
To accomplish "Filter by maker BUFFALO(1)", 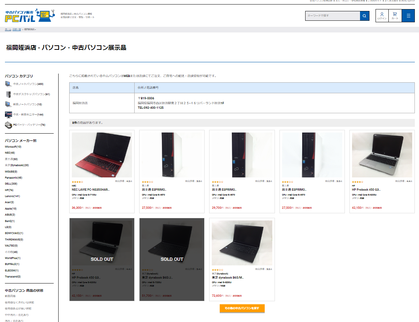I will [12, 264].
